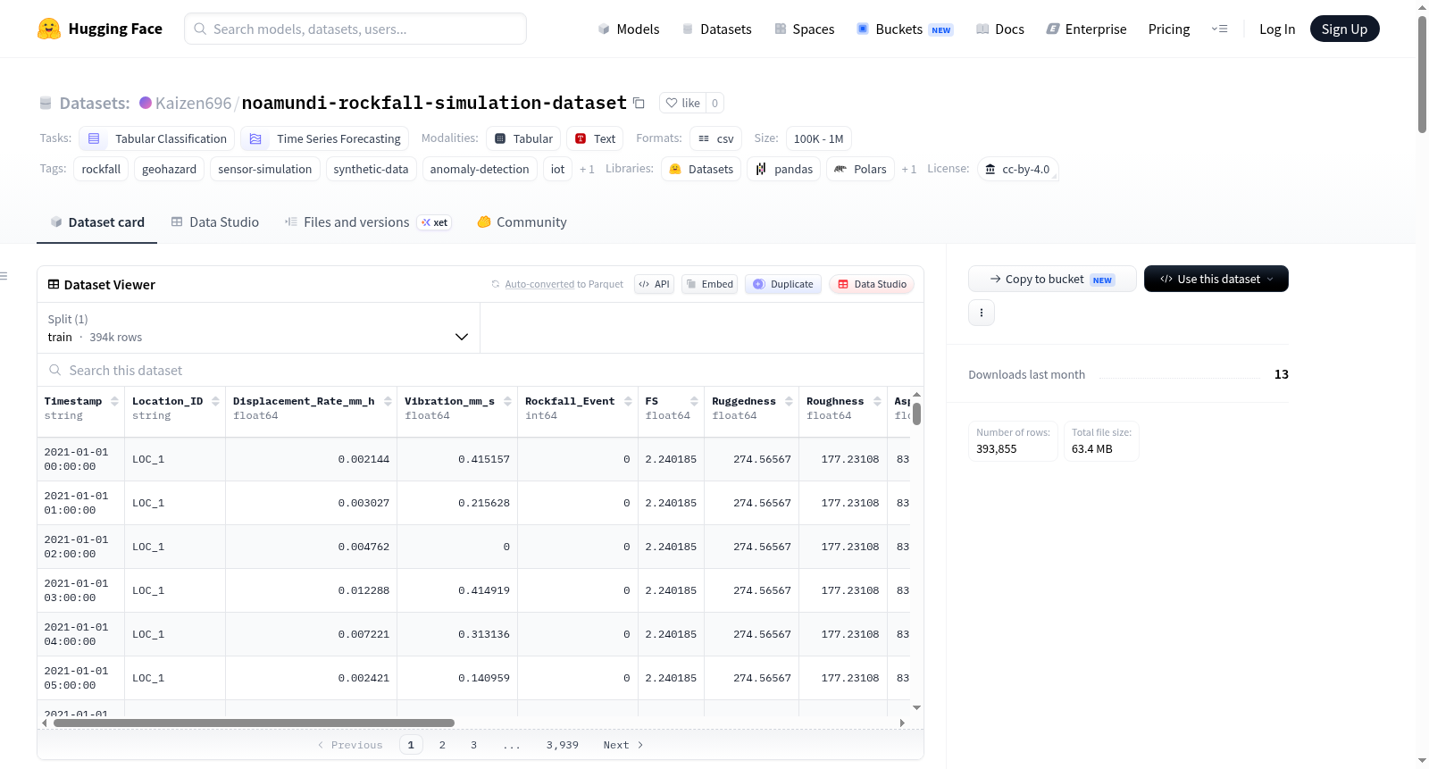Expand the +1 more tags

587,169
